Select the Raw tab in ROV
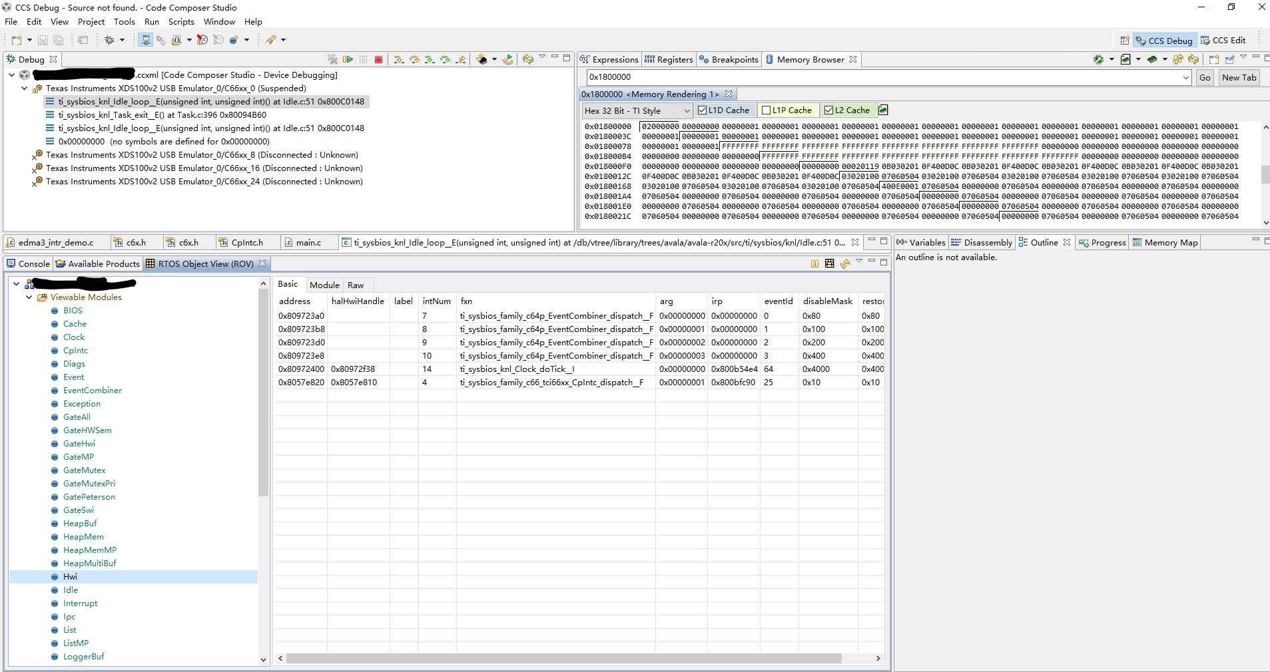1270x672 pixels. (x=356, y=285)
